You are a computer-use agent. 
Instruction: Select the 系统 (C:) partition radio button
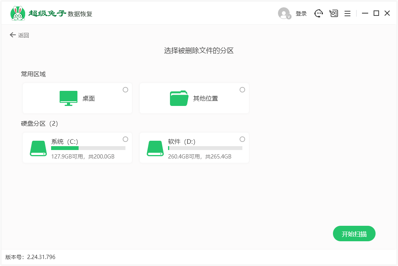pyautogui.click(x=125, y=139)
